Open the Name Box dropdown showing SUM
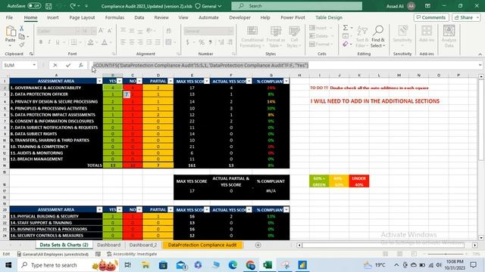The image size is (485, 272). point(34,65)
